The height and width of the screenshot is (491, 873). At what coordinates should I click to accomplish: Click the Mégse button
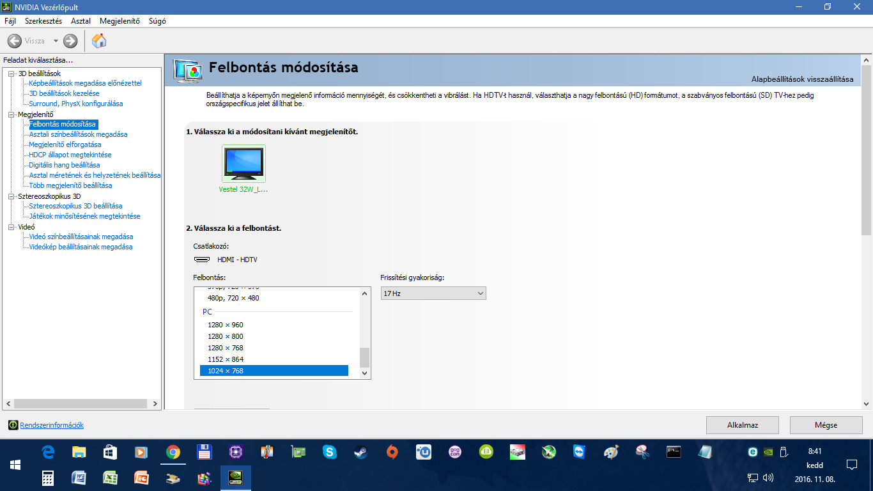point(826,425)
